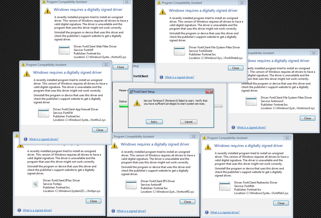Click the FortiShield.sys location path text
This screenshot has height=218, width=321.
click(x=216, y=58)
